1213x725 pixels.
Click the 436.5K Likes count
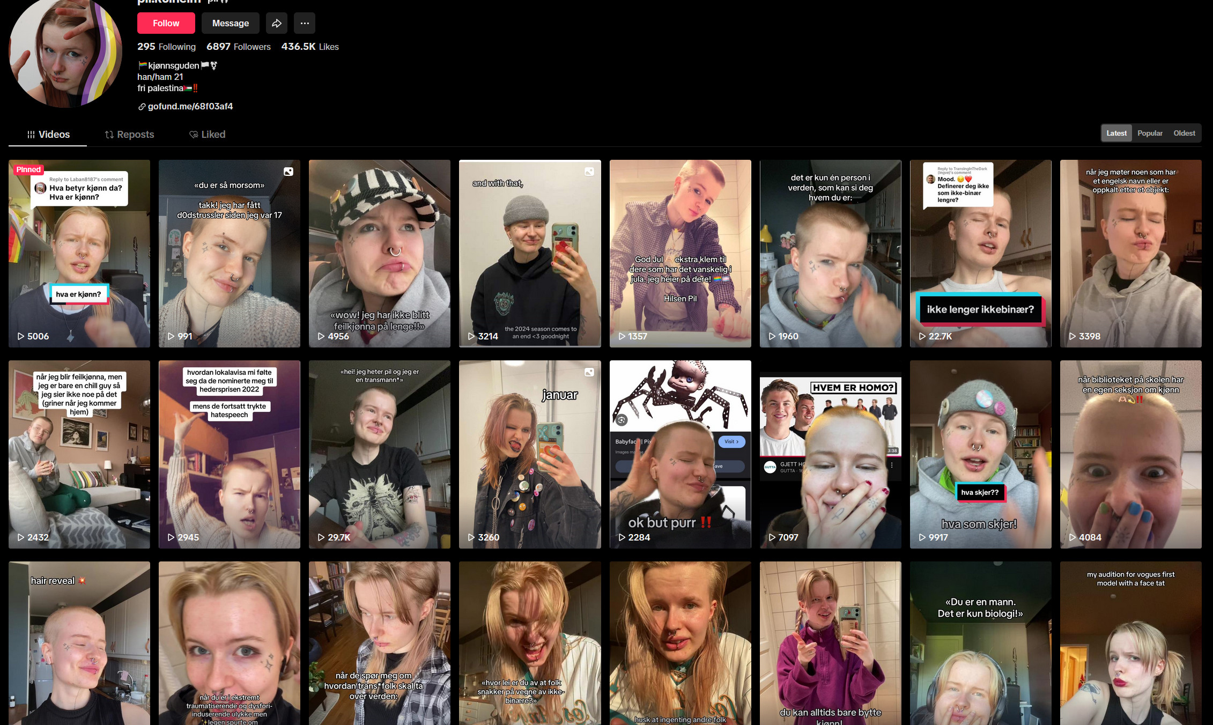(x=310, y=47)
